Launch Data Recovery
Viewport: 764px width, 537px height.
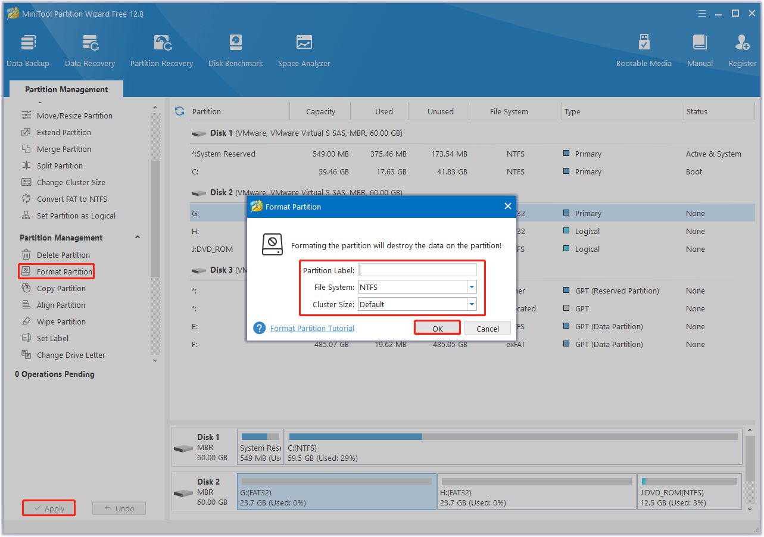(90, 49)
